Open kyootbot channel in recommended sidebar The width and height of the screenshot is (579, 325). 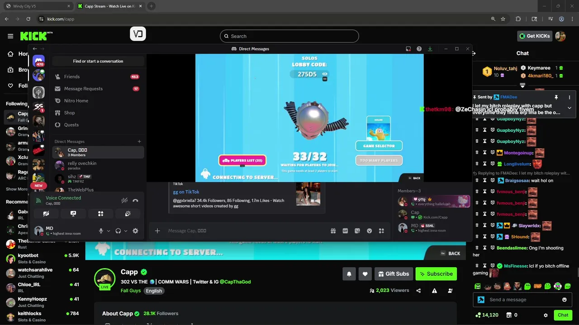[x=42, y=259]
